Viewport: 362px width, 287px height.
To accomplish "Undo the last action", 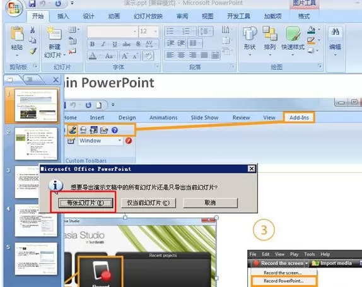I will coord(43,3).
